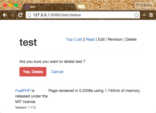Click the fuel drop favicon
The height and width of the screenshot is (113, 156).
pyautogui.click(x=27, y=7)
